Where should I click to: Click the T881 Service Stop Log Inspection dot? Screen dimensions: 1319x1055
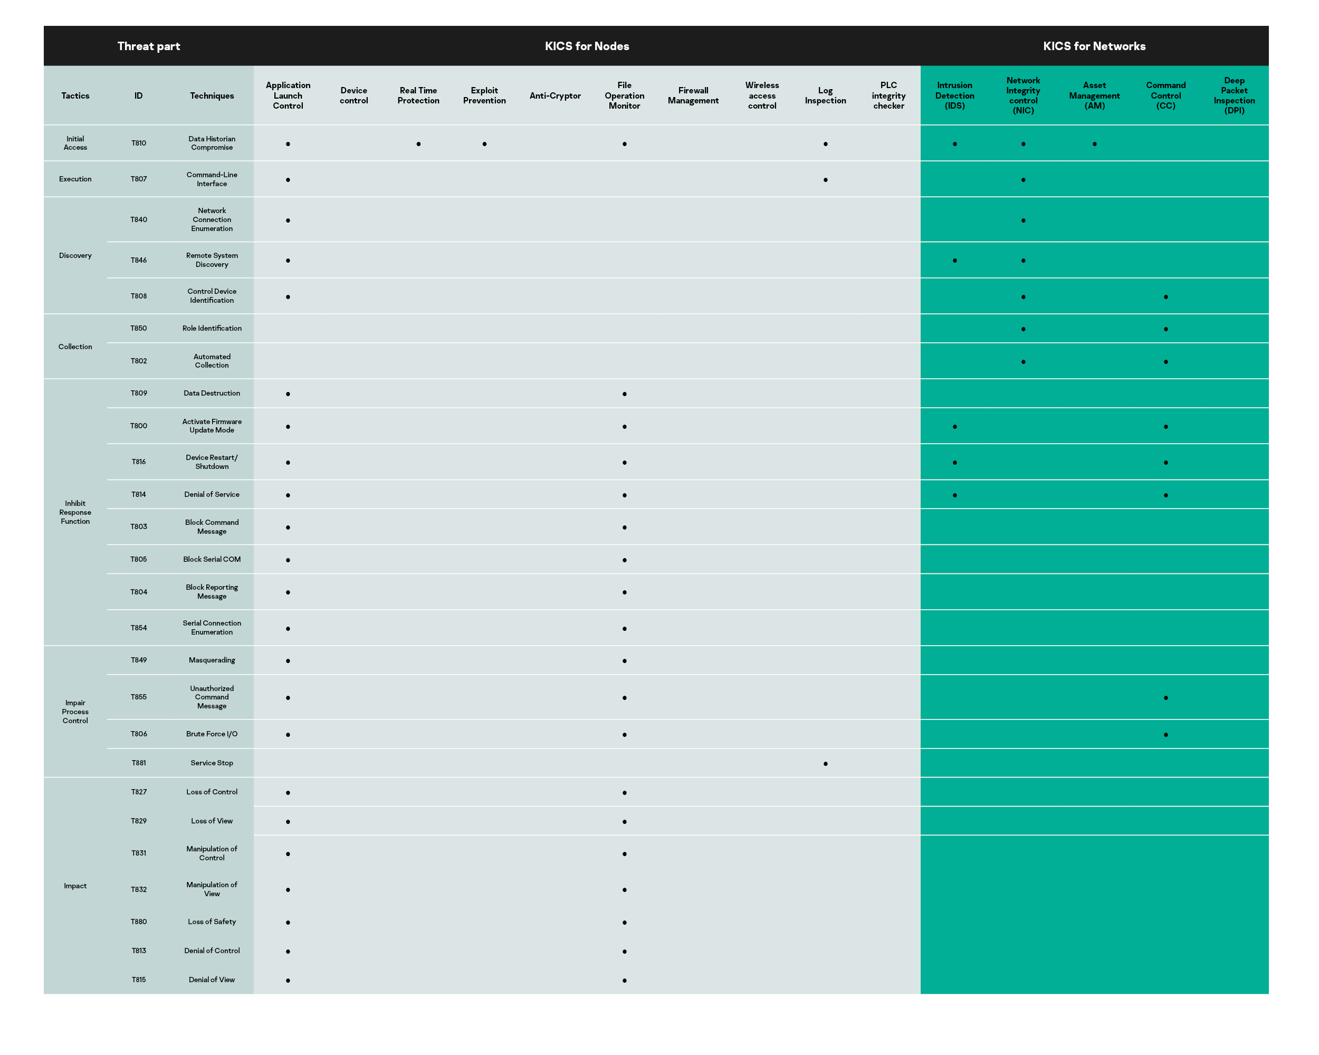point(825,764)
